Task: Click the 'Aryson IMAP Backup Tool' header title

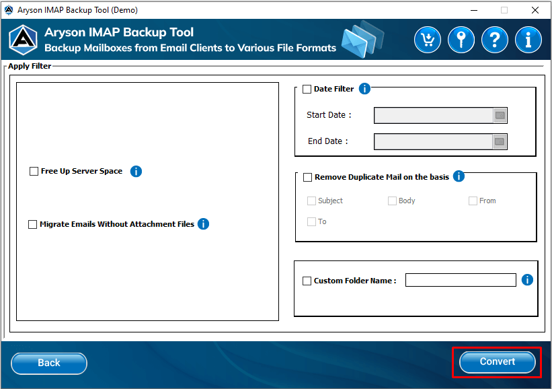Action: coord(119,32)
